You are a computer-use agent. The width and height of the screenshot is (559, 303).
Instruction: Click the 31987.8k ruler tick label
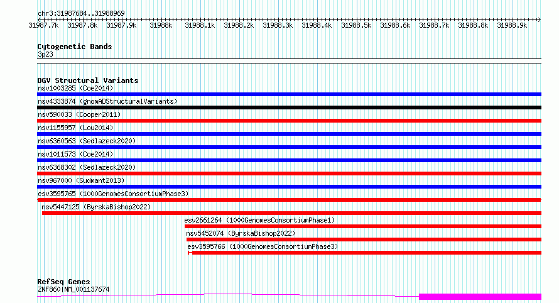point(82,26)
